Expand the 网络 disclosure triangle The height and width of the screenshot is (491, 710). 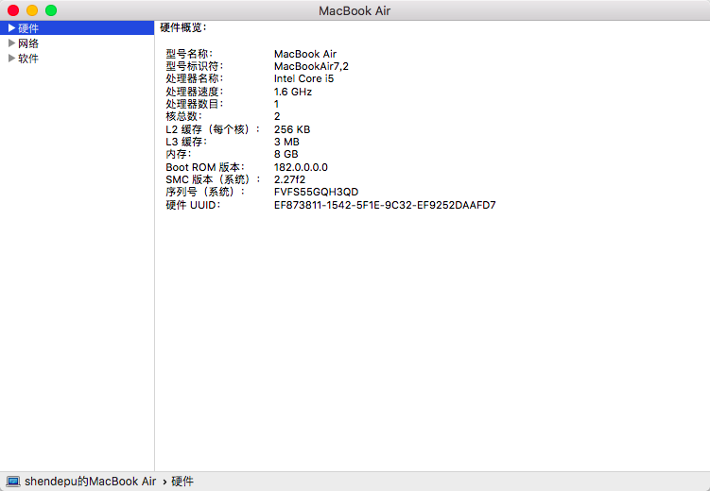coord(11,43)
